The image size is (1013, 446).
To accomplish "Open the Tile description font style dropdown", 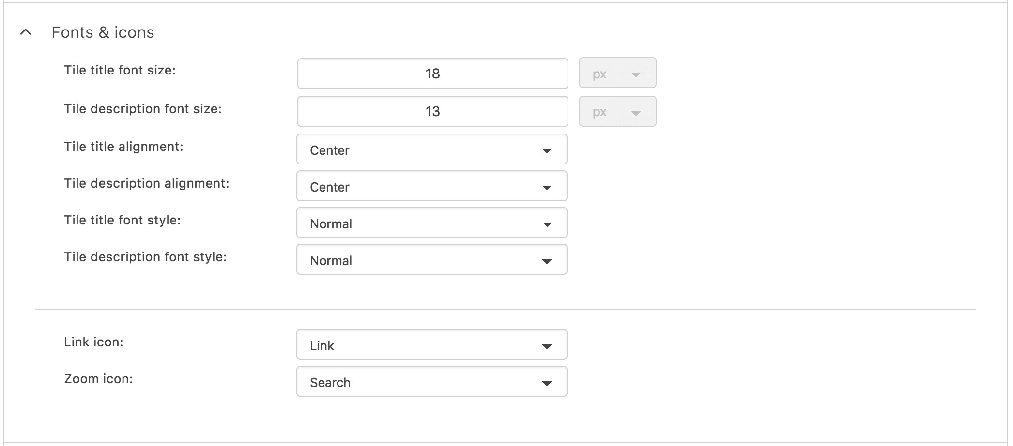I will 431,260.
